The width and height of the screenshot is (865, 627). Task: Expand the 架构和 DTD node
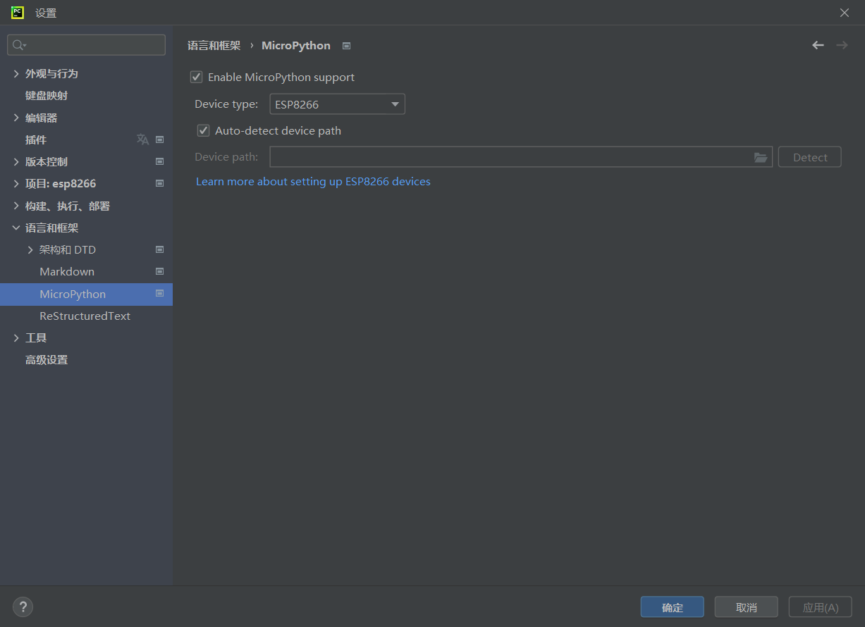click(30, 249)
